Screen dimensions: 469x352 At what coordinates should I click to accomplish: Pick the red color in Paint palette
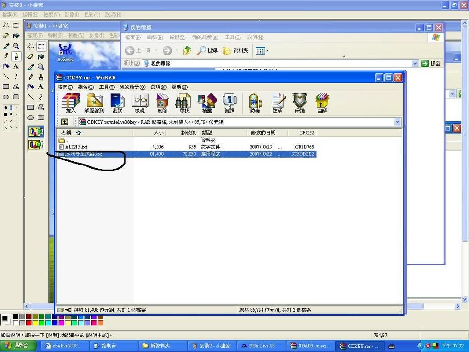(x=29, y=323)
